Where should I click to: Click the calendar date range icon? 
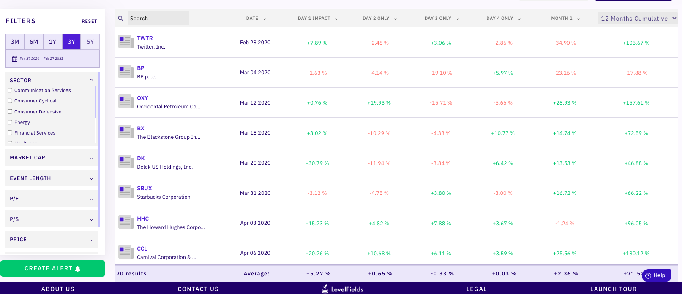click(x=15, y=59)
